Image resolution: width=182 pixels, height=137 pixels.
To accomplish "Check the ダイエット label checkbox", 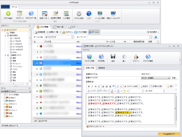I will pyautogui.click(x=5, y=110).
